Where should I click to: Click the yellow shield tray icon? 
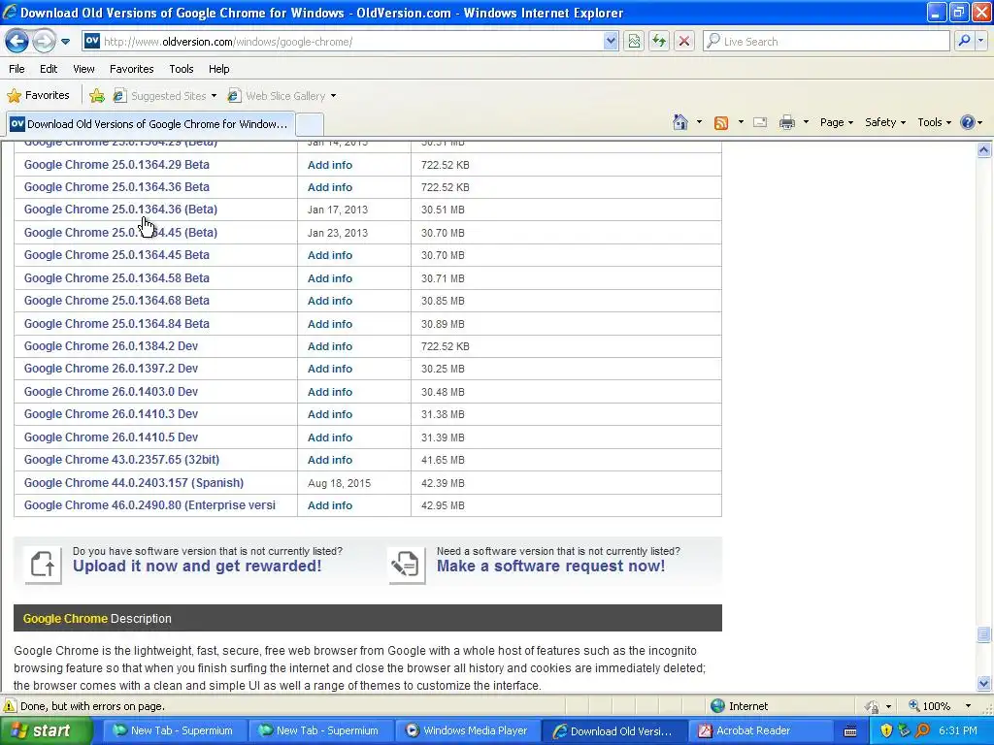(x=886, y=731)
